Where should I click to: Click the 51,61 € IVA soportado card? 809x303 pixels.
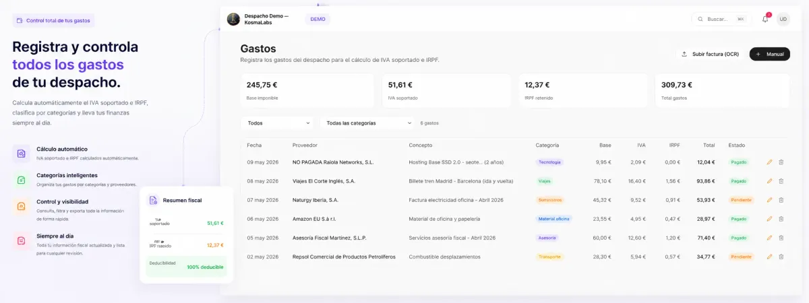pos(445,90)
